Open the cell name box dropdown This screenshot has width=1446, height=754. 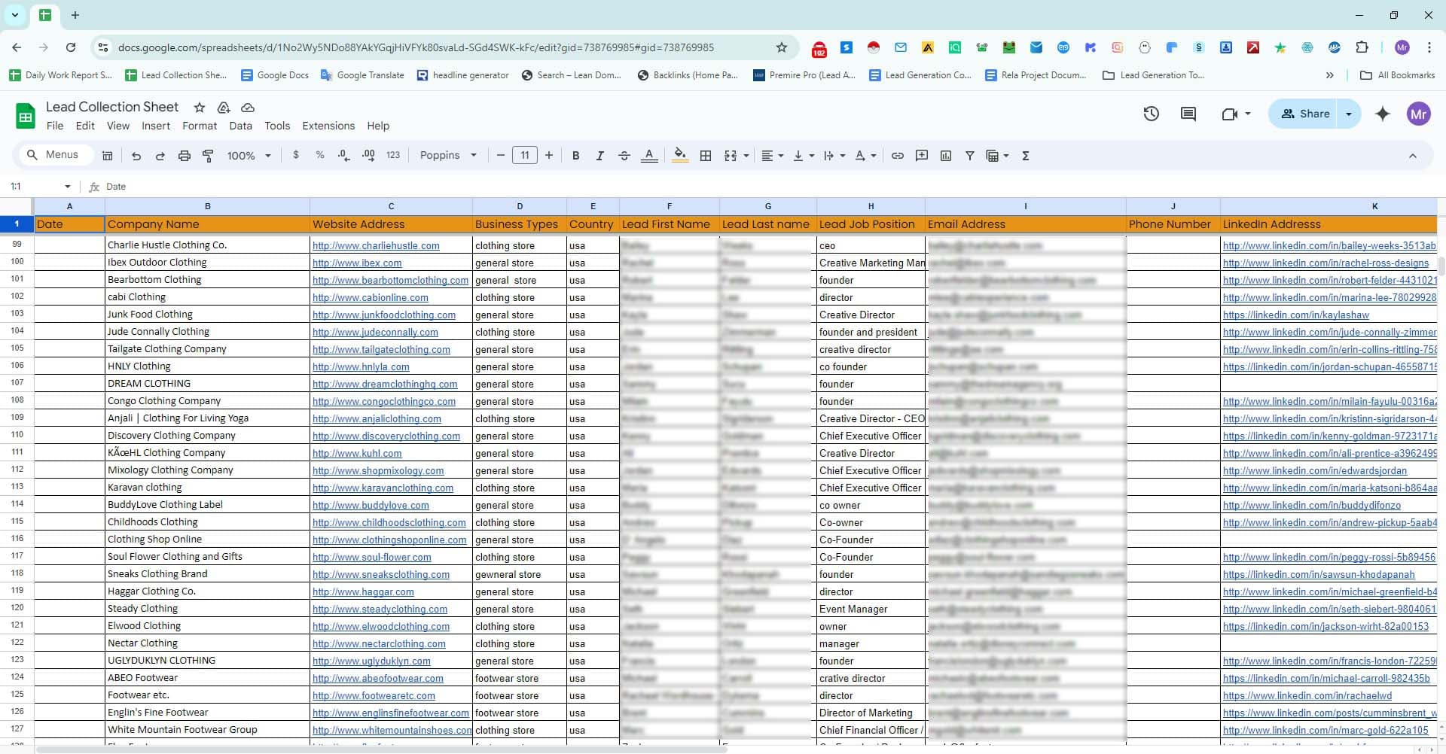point(68,187)
